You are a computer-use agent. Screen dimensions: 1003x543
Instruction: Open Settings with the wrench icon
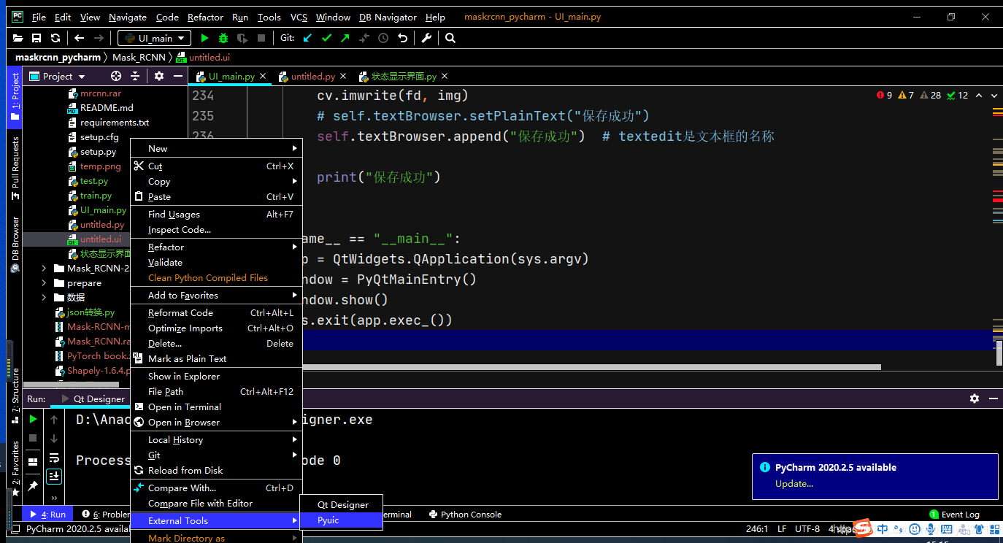tap(427, 38)
